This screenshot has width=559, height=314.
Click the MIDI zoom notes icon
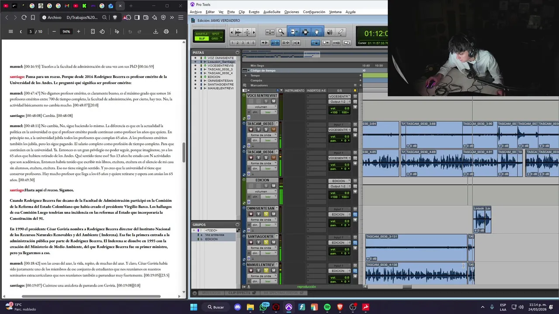(x=247, y=32)
